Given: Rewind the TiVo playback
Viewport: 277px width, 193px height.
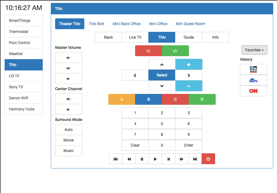Looking at the screenshot, I should click(129, 159).
